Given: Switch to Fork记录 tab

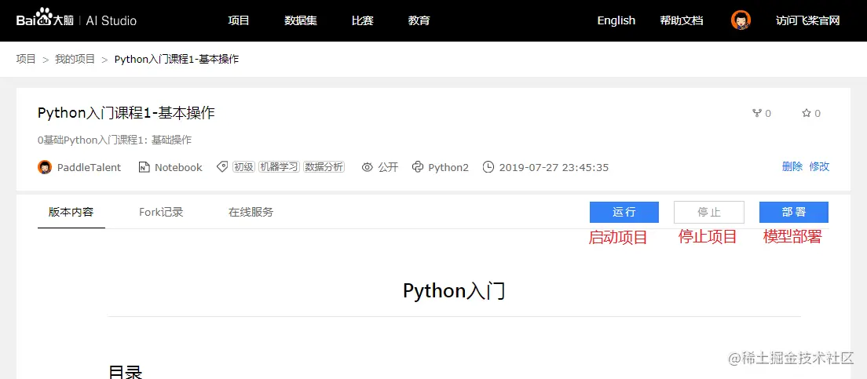Looking at the screenshot, I should 161,212.
